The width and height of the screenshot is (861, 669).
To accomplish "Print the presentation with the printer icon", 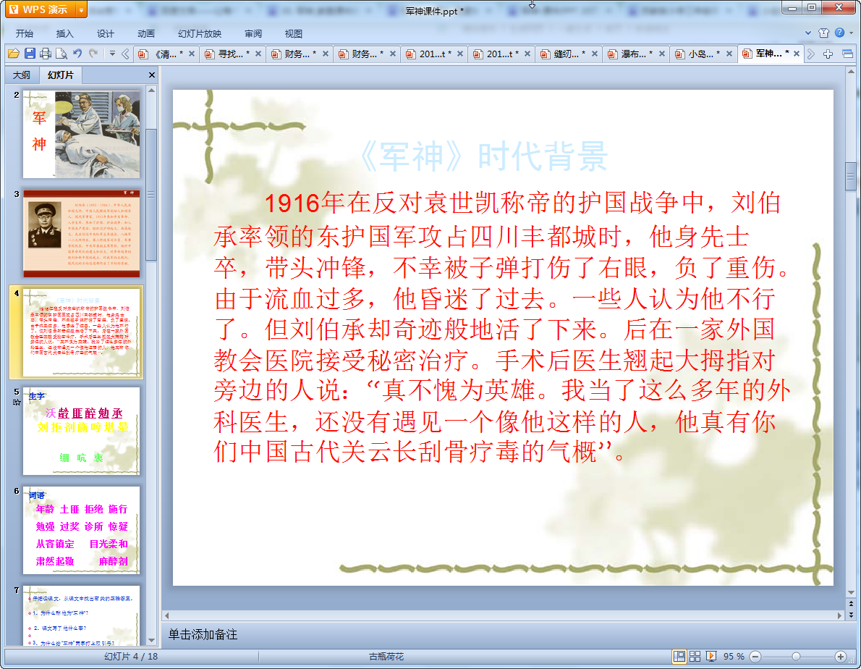I will pyautogui.click(x=46, y=54).
